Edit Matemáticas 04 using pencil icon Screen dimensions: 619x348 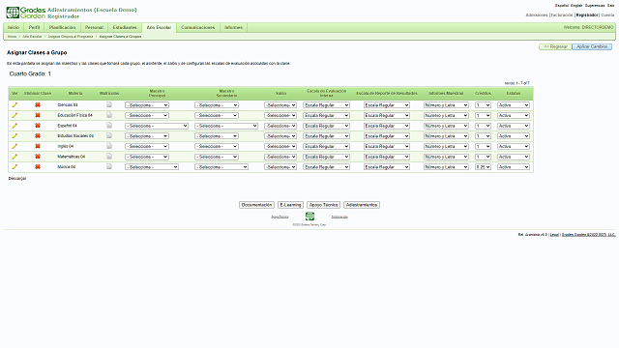(15, 157)
